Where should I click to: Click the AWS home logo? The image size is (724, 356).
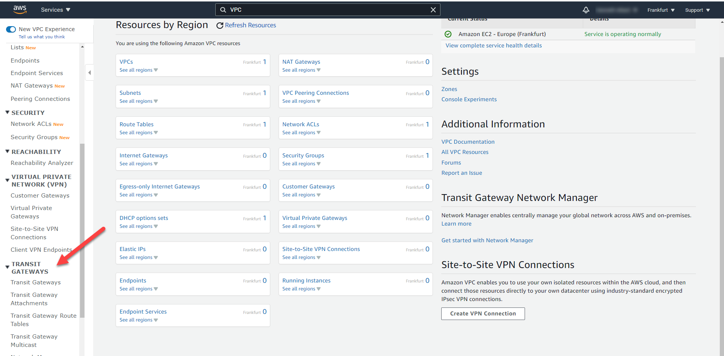click(20, 9)
